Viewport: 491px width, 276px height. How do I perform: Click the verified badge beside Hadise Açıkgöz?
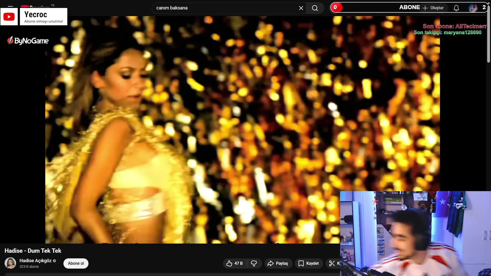(x=54, y=261)
